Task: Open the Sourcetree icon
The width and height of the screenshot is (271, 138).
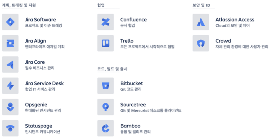Action: point(106,107)
